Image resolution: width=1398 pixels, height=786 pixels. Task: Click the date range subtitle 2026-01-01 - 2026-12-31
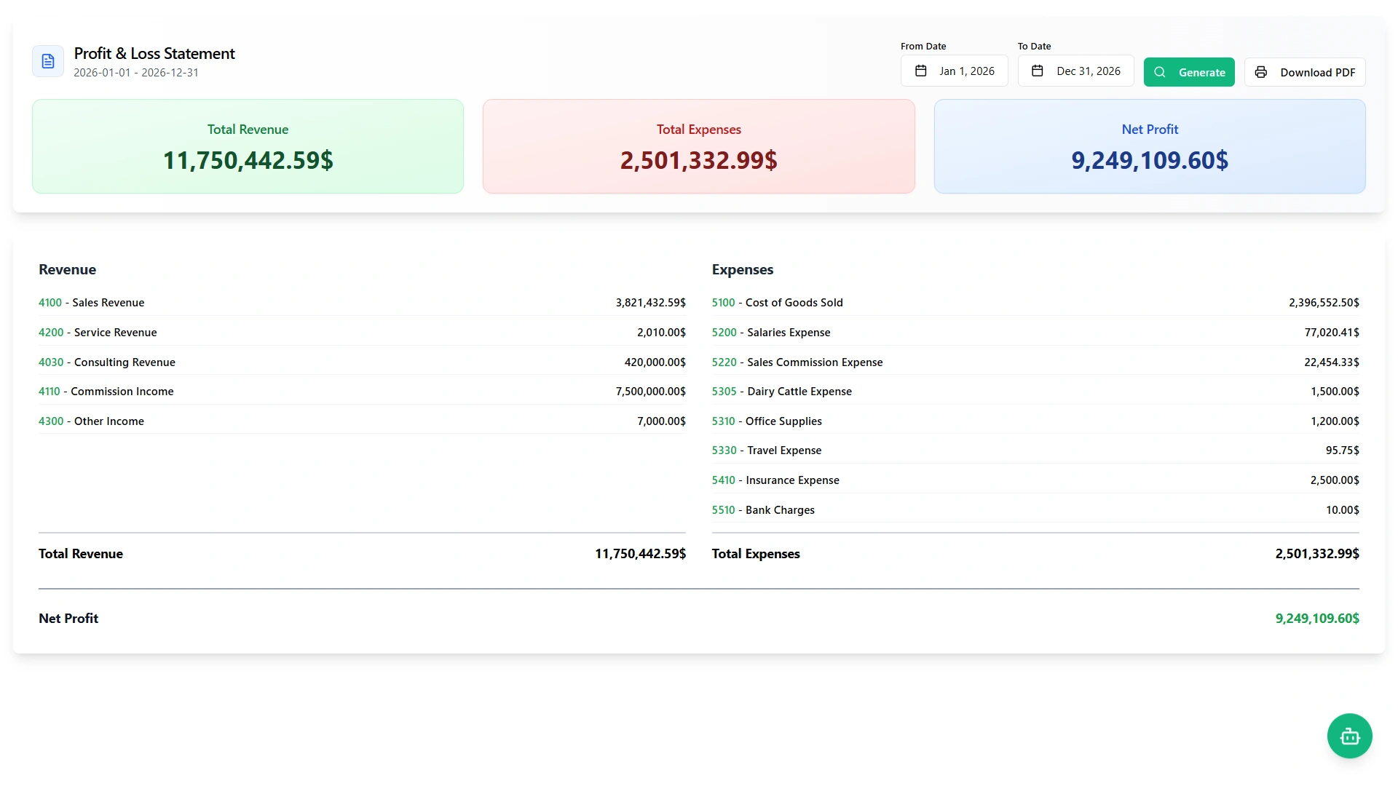(136, 73)
